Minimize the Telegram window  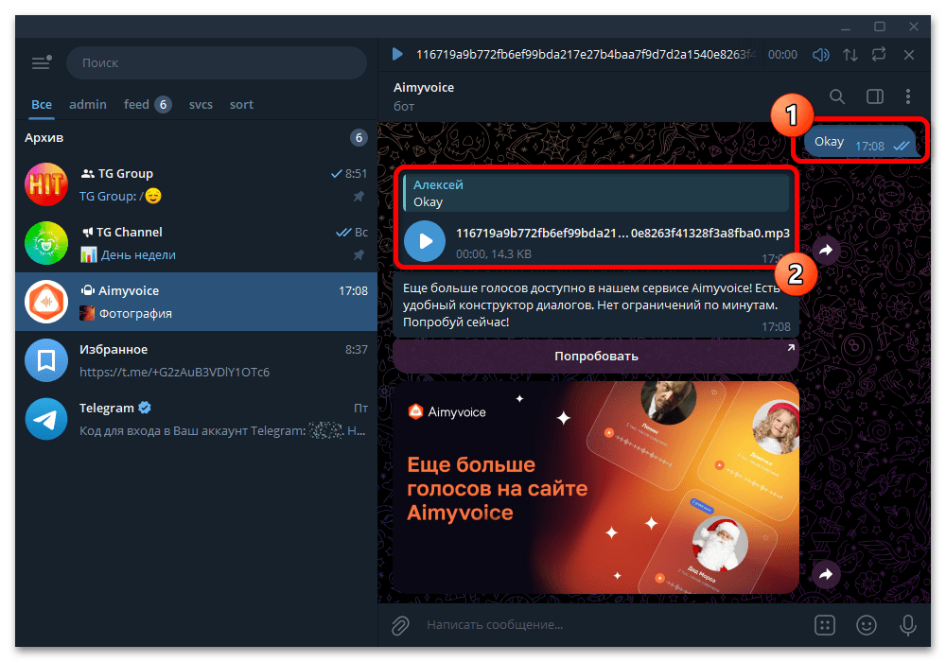point(846,27)
